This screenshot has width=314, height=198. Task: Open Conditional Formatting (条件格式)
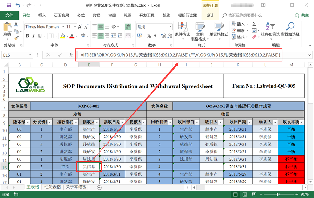coord(182,29)
